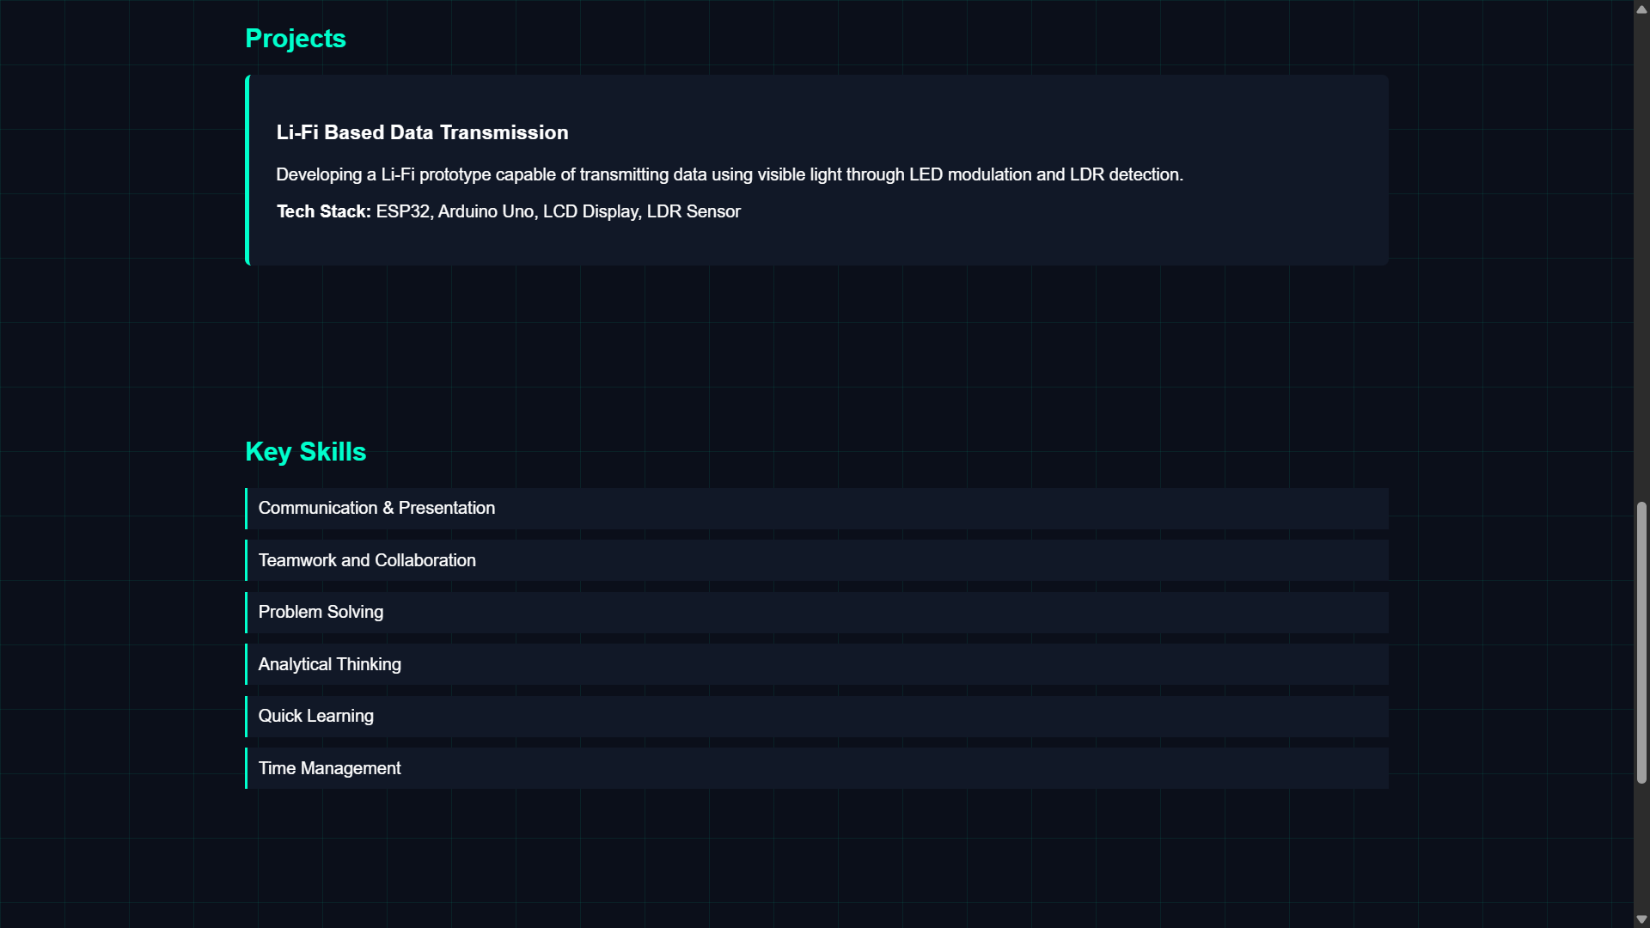
Task: Click the Tech Stack label
Action: pyautogui.click(x=323, y=211)
